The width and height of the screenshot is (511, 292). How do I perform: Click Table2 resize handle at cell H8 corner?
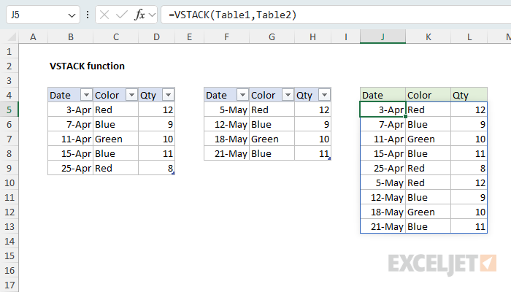pos(329,158)
